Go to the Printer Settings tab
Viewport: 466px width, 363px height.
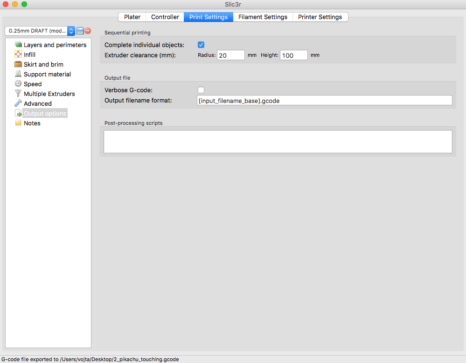(320, 17)
